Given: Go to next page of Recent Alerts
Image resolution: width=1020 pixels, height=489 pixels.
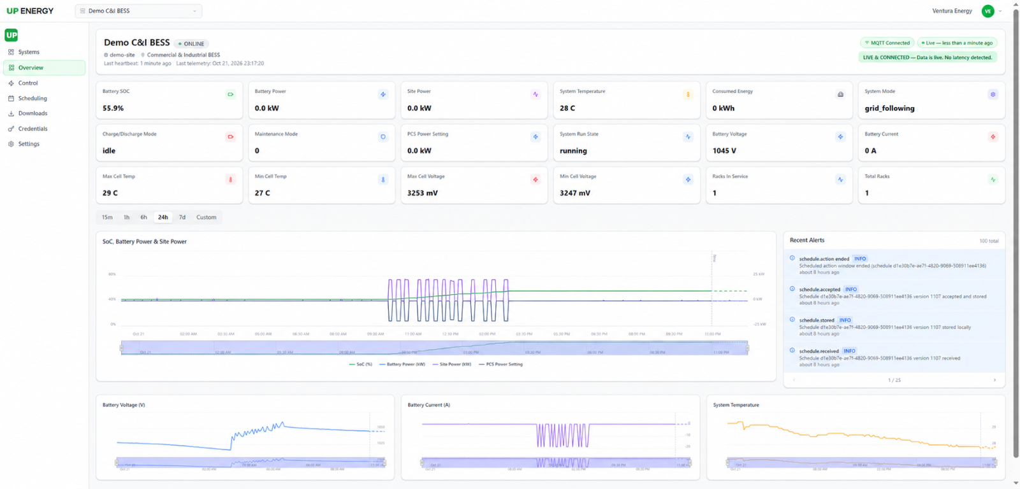Looking at the screenshot, I should (x=994, y=380).
